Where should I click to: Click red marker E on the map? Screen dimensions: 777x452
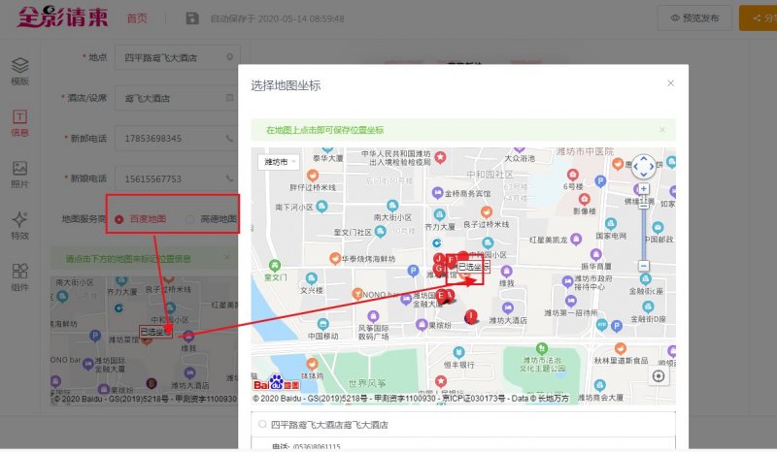click(441, 296)
